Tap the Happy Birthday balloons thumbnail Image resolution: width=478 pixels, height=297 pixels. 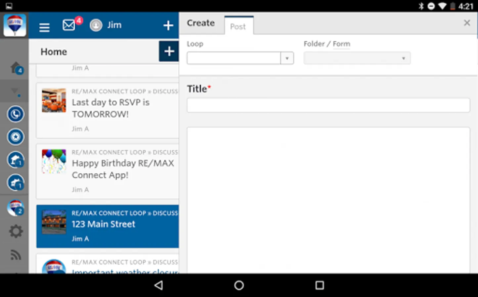point(54,161)
